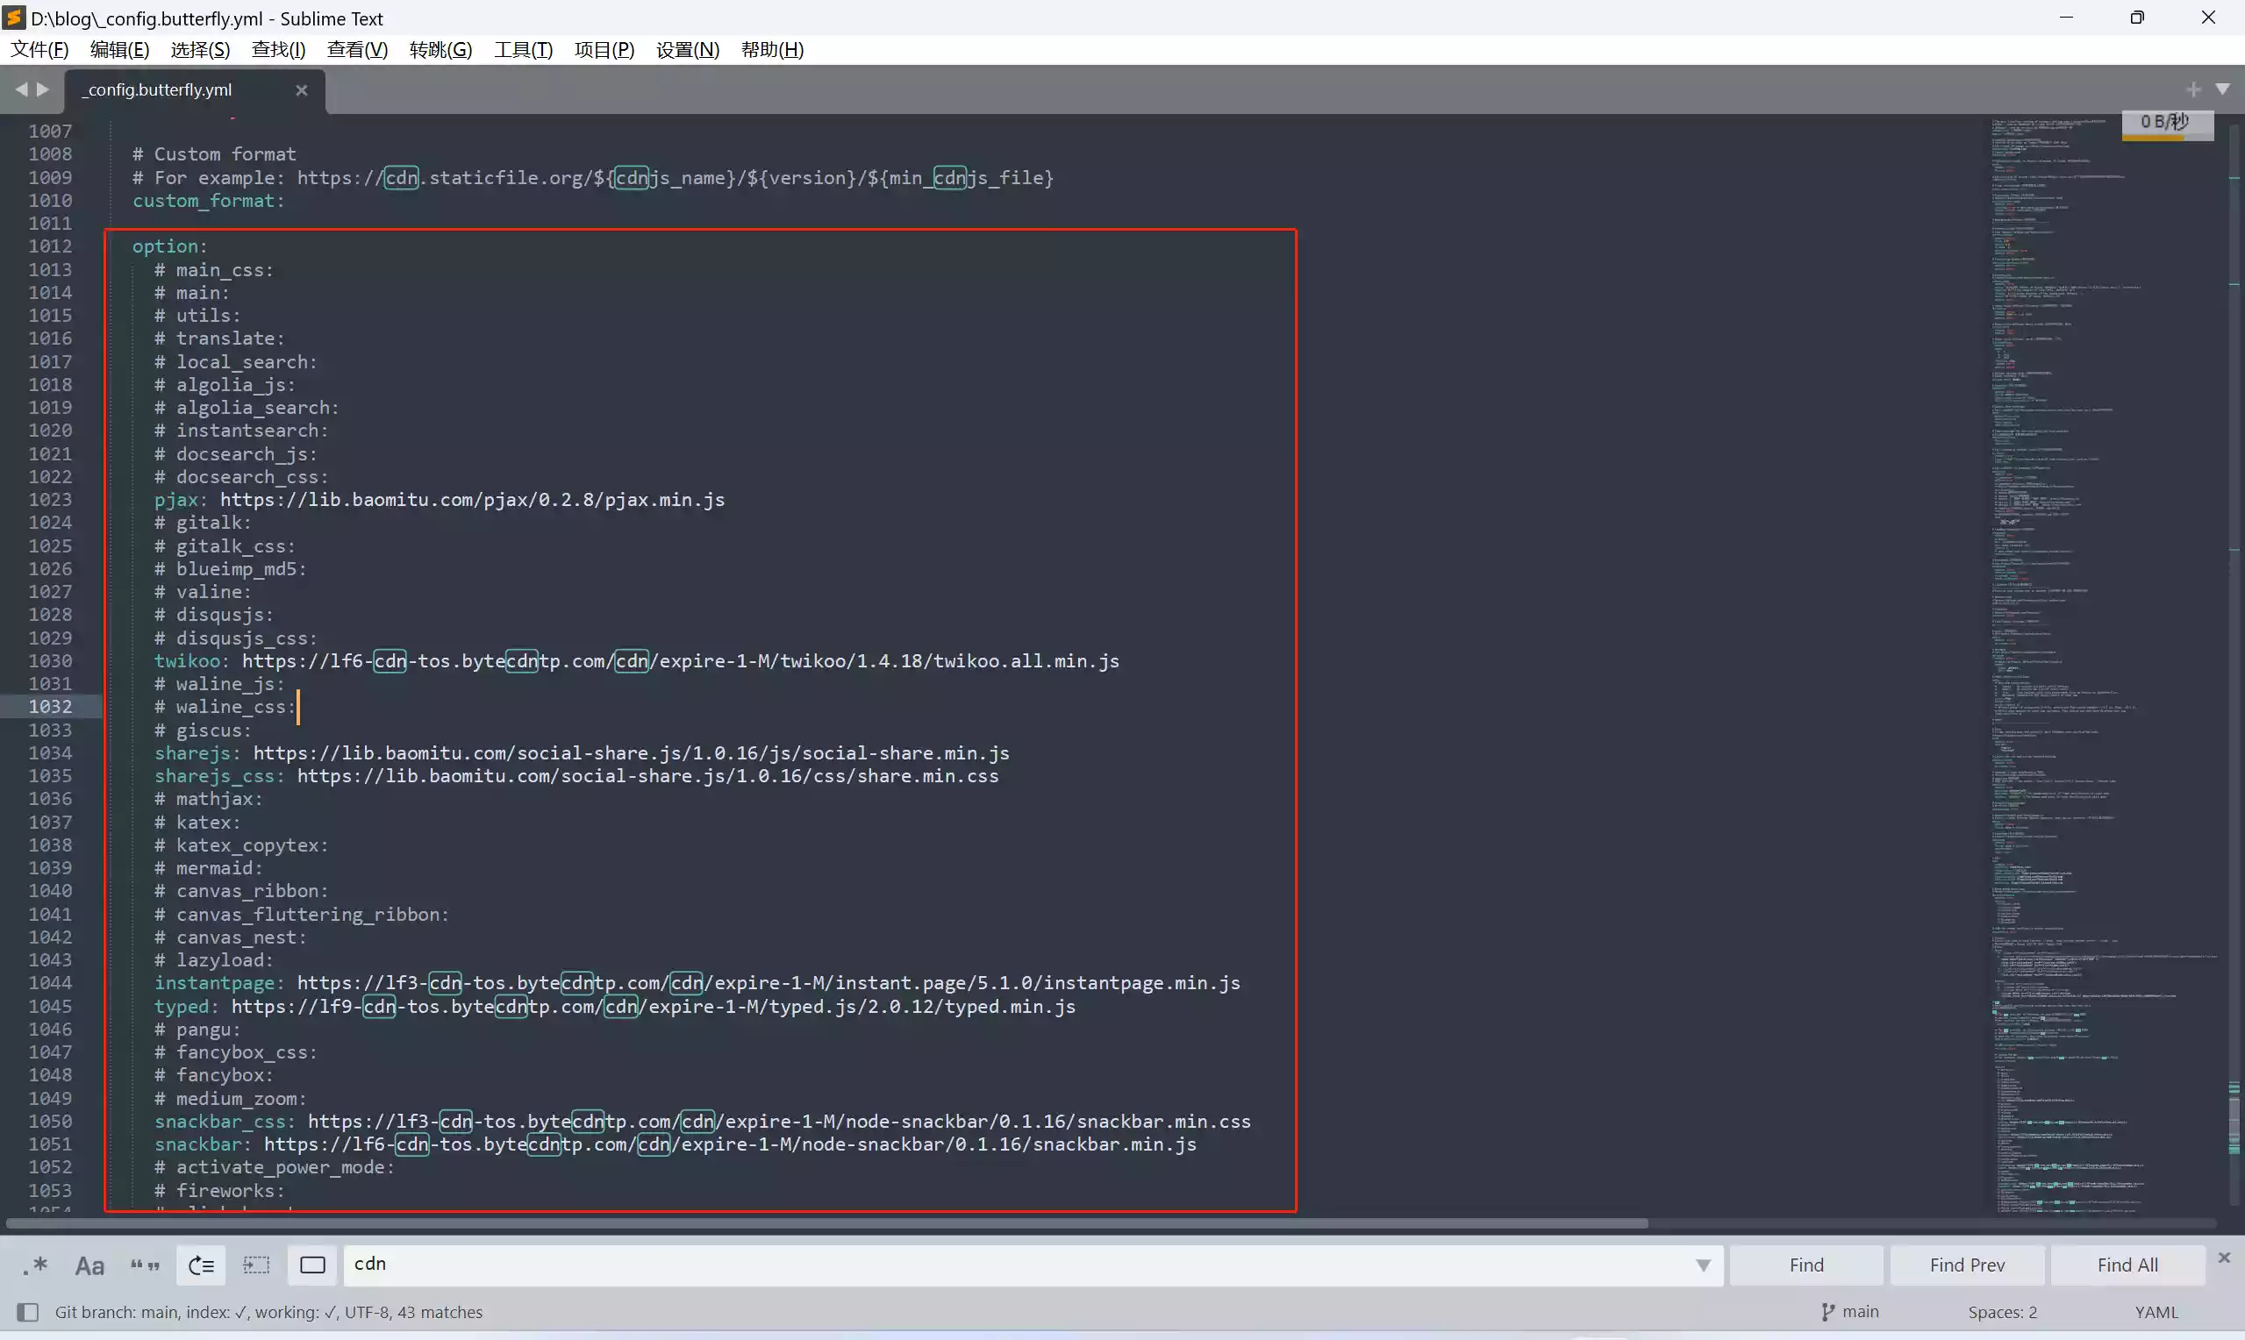Click the pjax URL line

click(439, 499)
